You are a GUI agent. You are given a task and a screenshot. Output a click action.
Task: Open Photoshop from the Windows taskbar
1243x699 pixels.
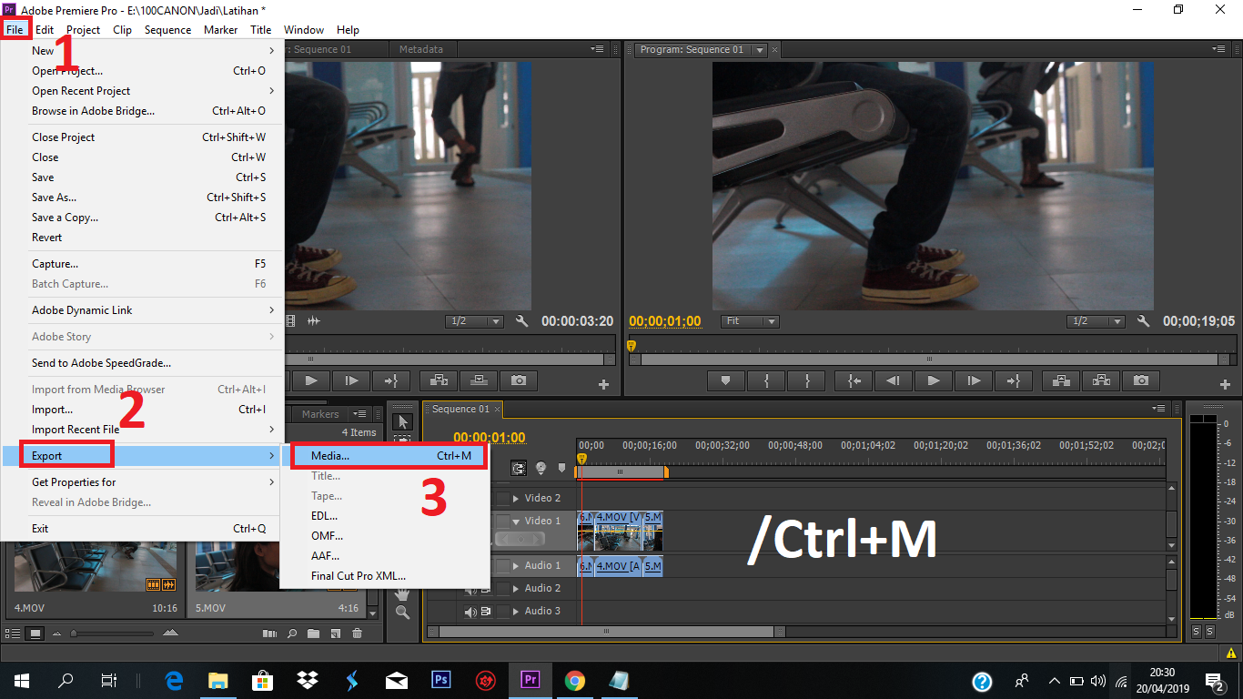pyautogui.click(x=441, y=680)
